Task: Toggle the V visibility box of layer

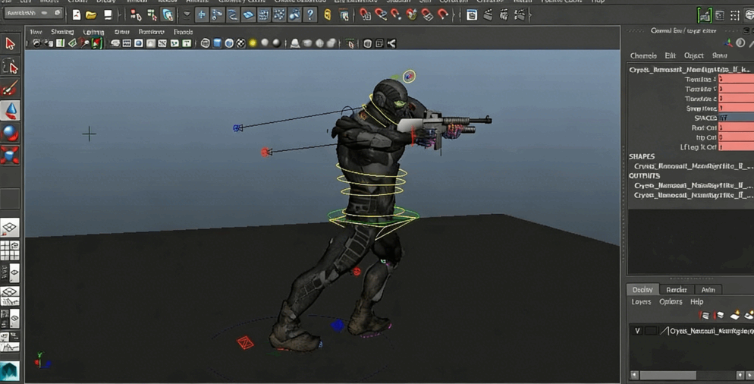Action: (637, 331)
